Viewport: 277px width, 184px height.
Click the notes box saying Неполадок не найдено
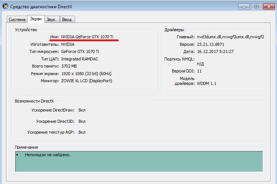[x=139, y=161]
